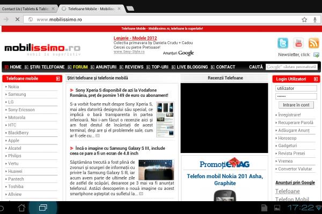Click the Galaxy S III article thumbnail
Image resolution: width=322 pixels, height=214 pixels.
156,170
